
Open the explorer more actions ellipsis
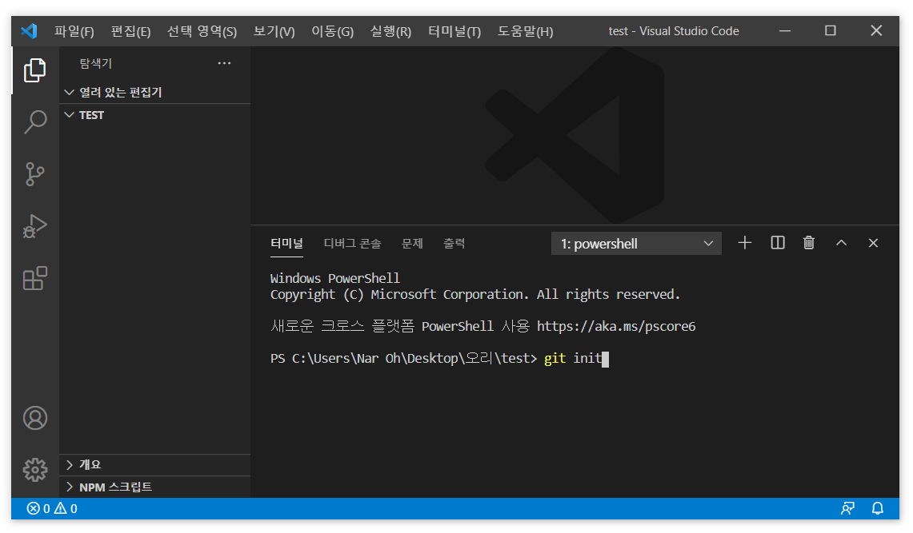coord(224,63)
